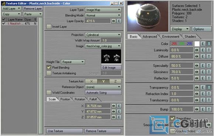Open the T texture button for Diffuse
This screenshot has width=214, height=136.
coord(209,56)
